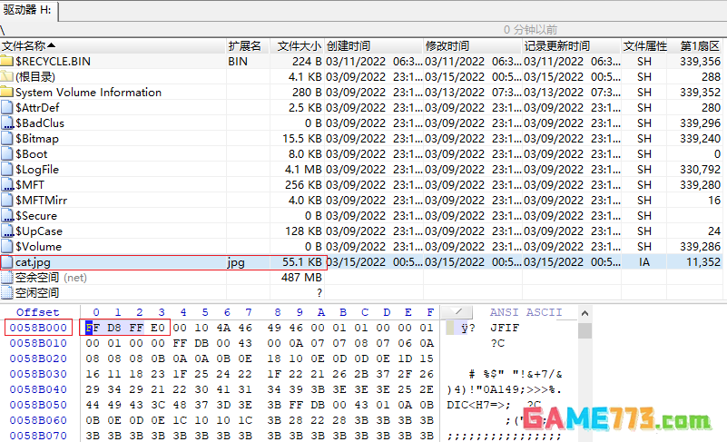
Task: Select the cat.jpg file icon
Action: [x=7, y=262]
